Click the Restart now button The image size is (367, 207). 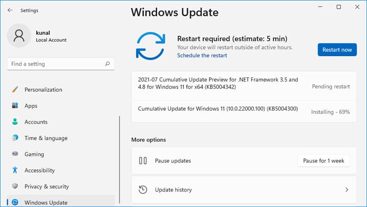coord(337,50)
